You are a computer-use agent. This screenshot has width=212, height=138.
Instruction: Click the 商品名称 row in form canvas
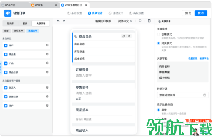103,44
